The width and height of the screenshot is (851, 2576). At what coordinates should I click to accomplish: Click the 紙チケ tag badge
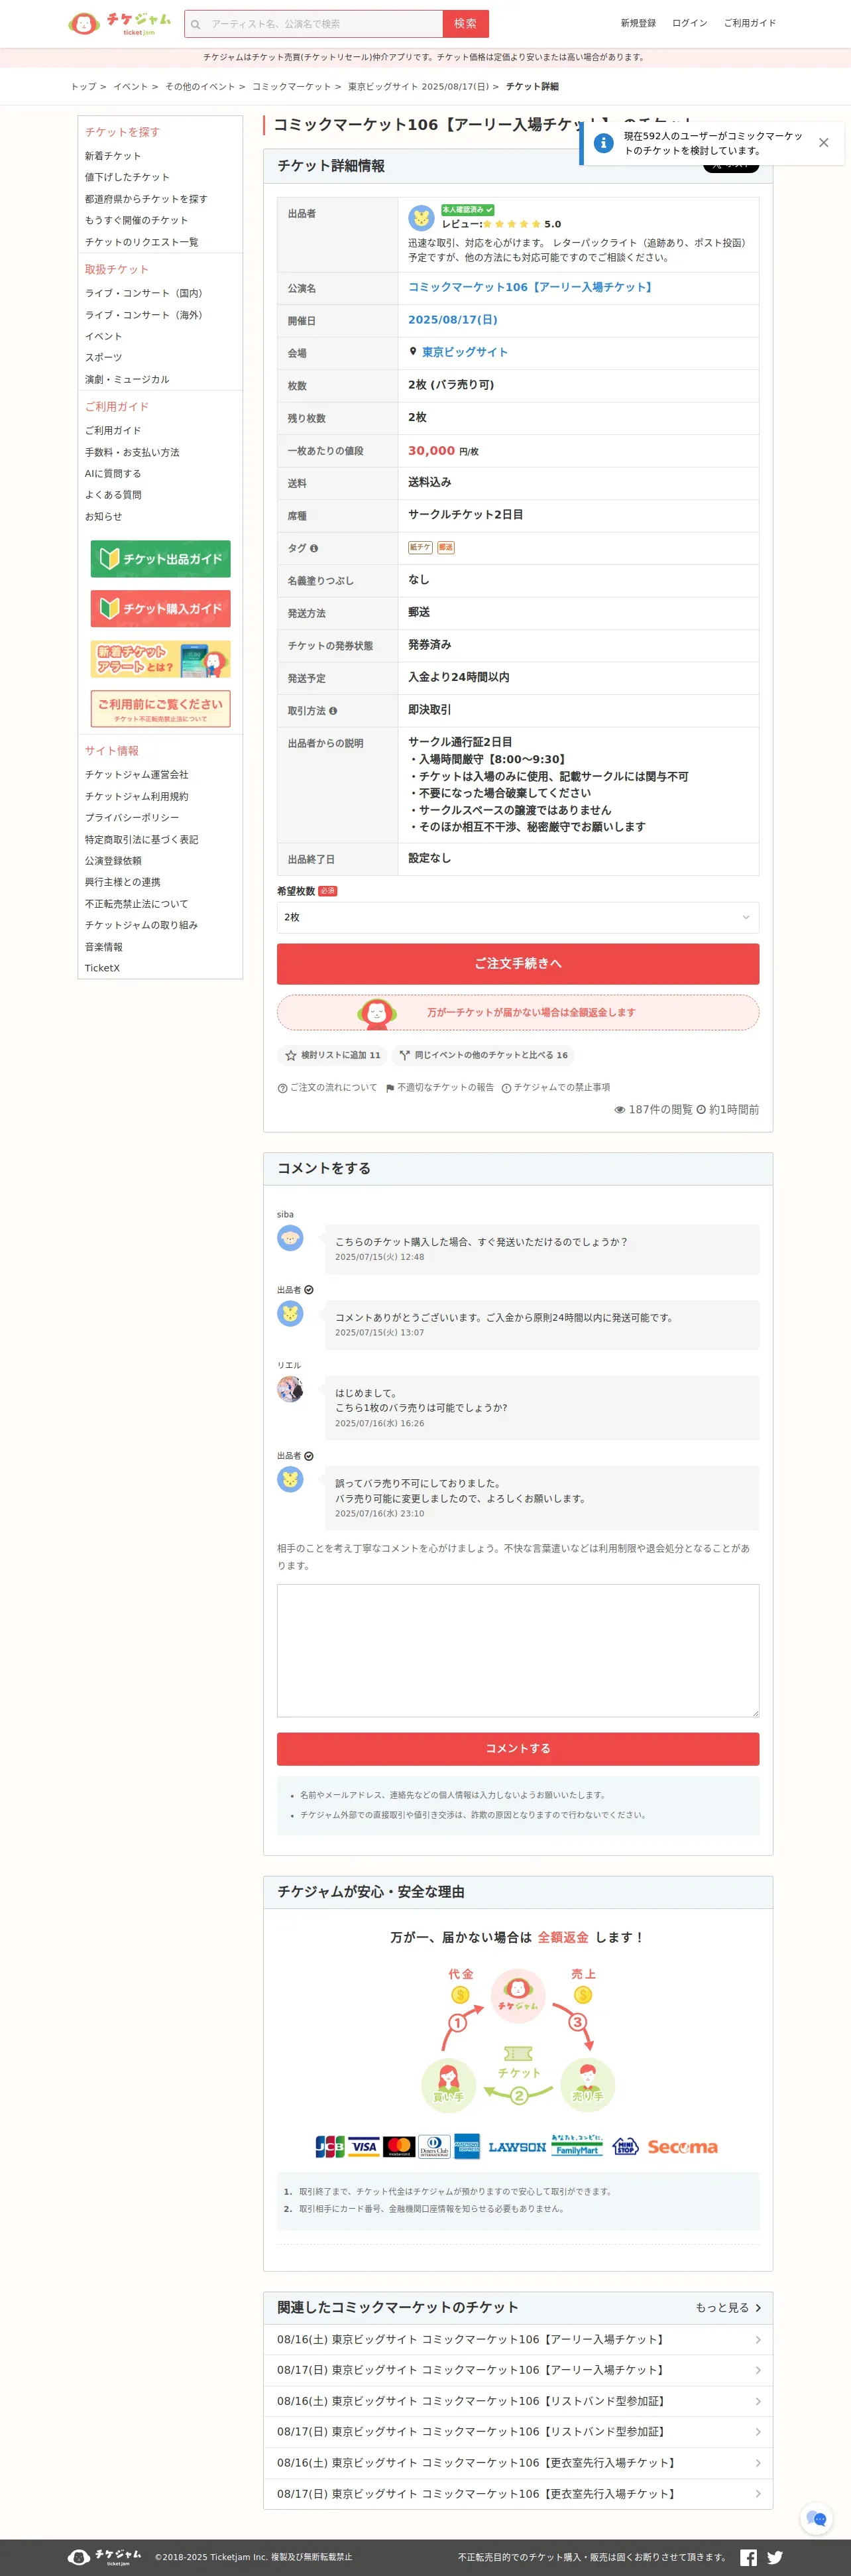420,547
